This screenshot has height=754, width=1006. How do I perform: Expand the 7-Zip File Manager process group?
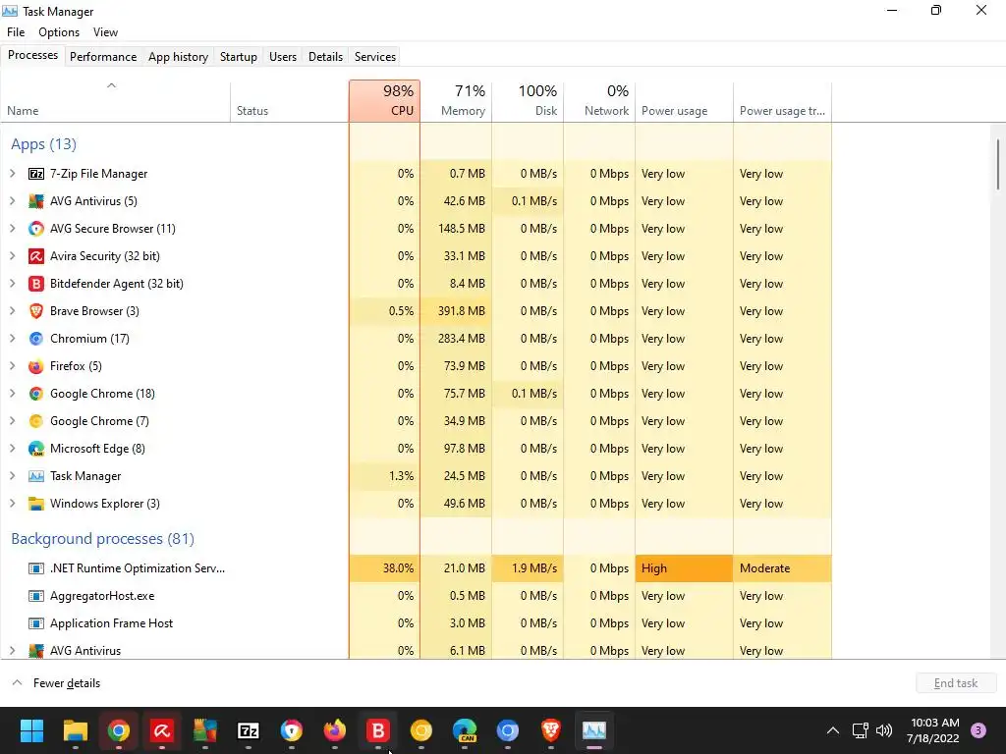coord(12,174)
